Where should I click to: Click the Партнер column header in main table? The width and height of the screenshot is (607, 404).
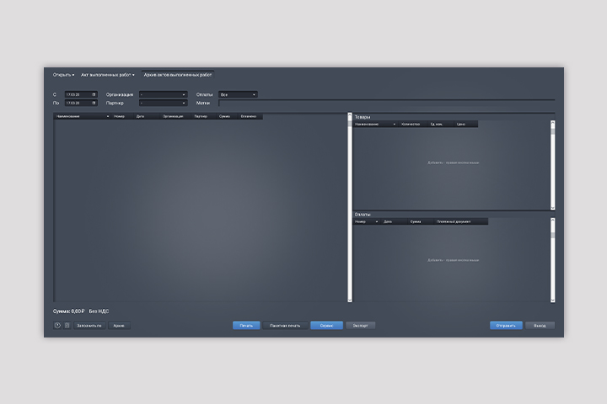point(204,116)
